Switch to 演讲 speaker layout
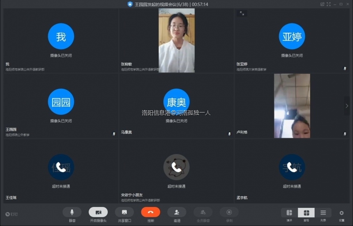 [x=289, y=213]
